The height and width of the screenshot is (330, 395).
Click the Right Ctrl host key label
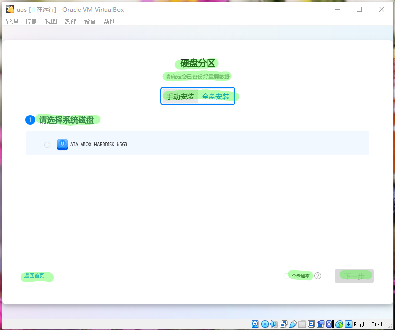point(368,324)
